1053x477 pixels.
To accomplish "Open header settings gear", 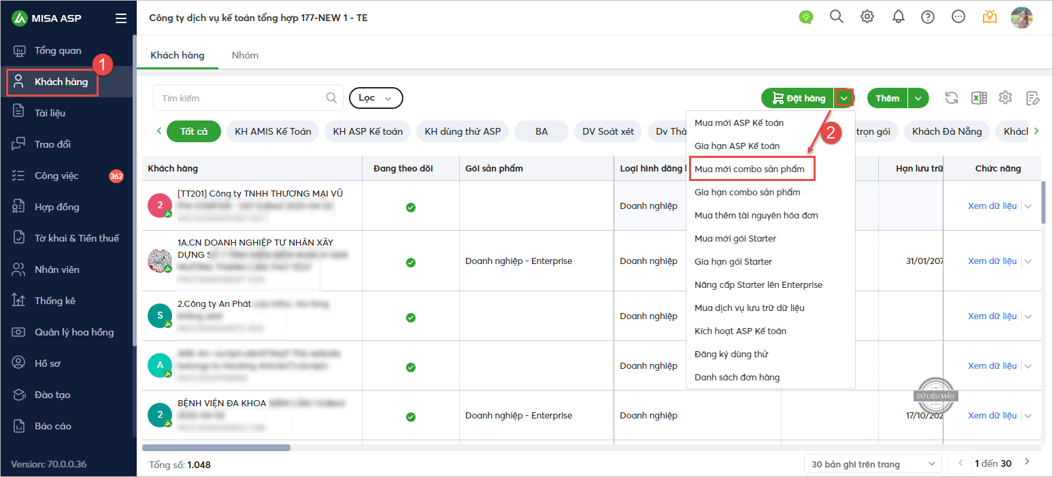I will (x=867, y=17).
